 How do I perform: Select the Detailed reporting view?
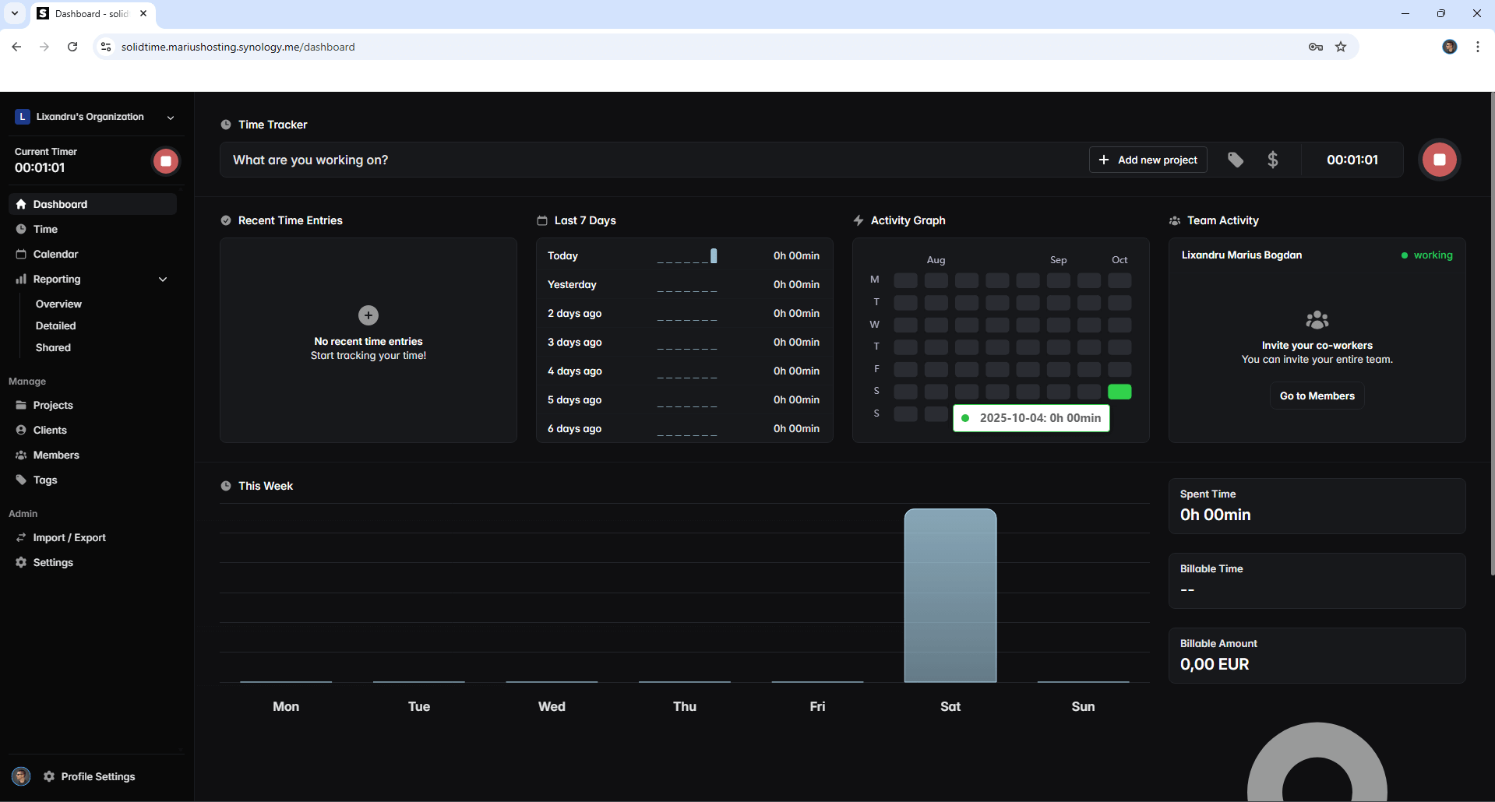tap(56, 325)
